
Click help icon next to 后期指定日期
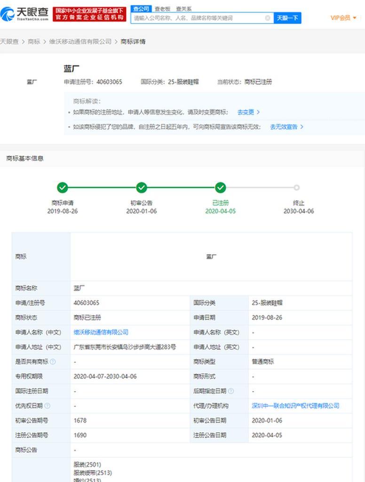pos(231,391)
